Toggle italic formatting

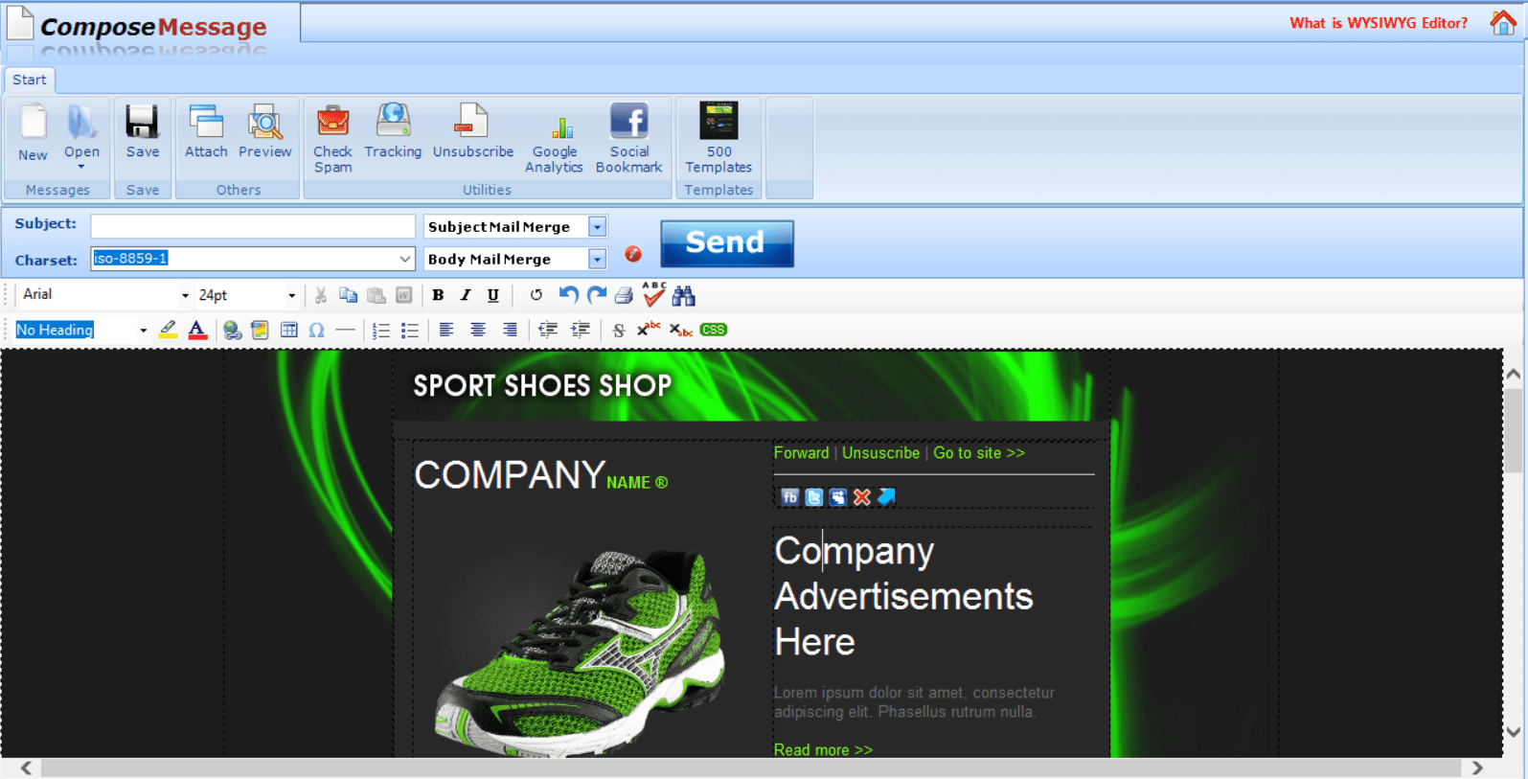(466, 295)
